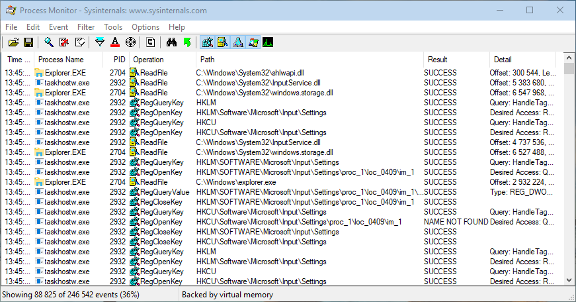This screenshot has height=302, width=576.
Task: Open the Help menu
Action: point(177,27)
